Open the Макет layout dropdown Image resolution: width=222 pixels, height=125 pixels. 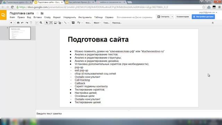pyautogui.click(x=97, y=23)
